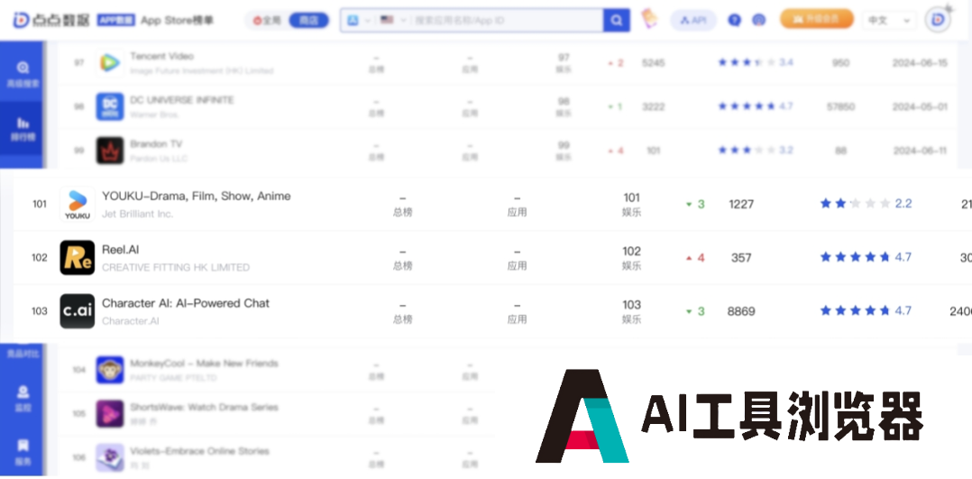Click entertainment rank 101 娱乐 cell
Image resolution: width=972 pixels, height=479 pixels.
pos(632,205)
